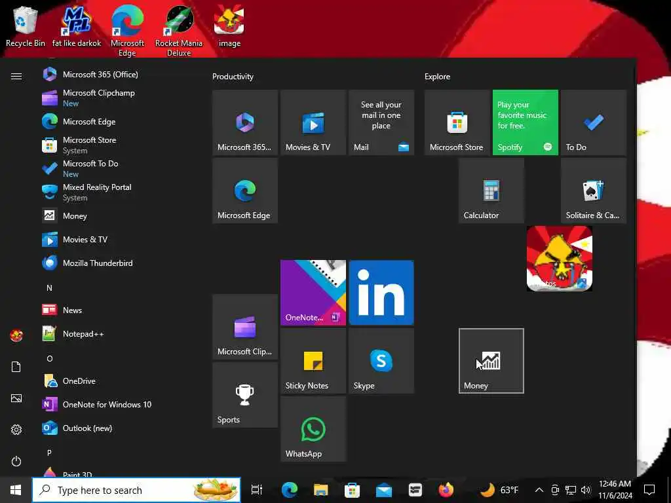The width and height of the screenshot is (671, 503).
Task: Open Pictures from the Start sidebar
Action: coord(16,398)
